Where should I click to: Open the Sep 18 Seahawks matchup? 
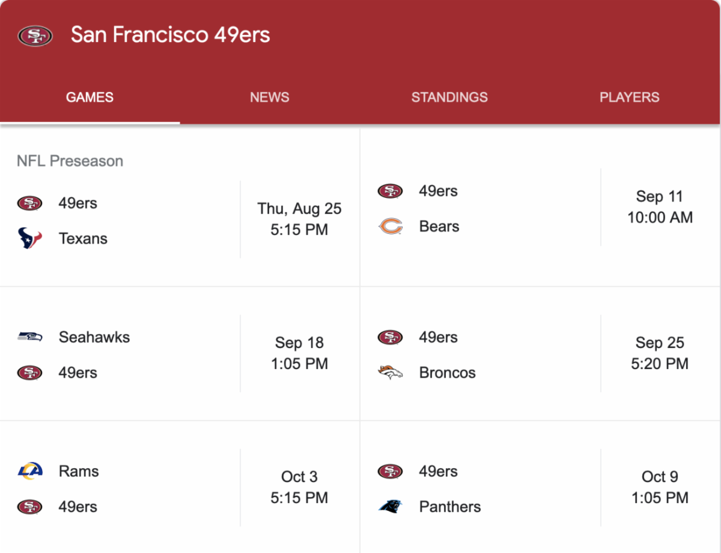[x=180, y=354]
